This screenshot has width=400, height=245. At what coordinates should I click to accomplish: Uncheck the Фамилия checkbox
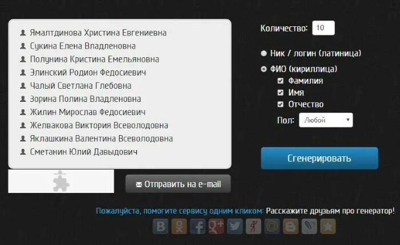click(x=281, y=81)
